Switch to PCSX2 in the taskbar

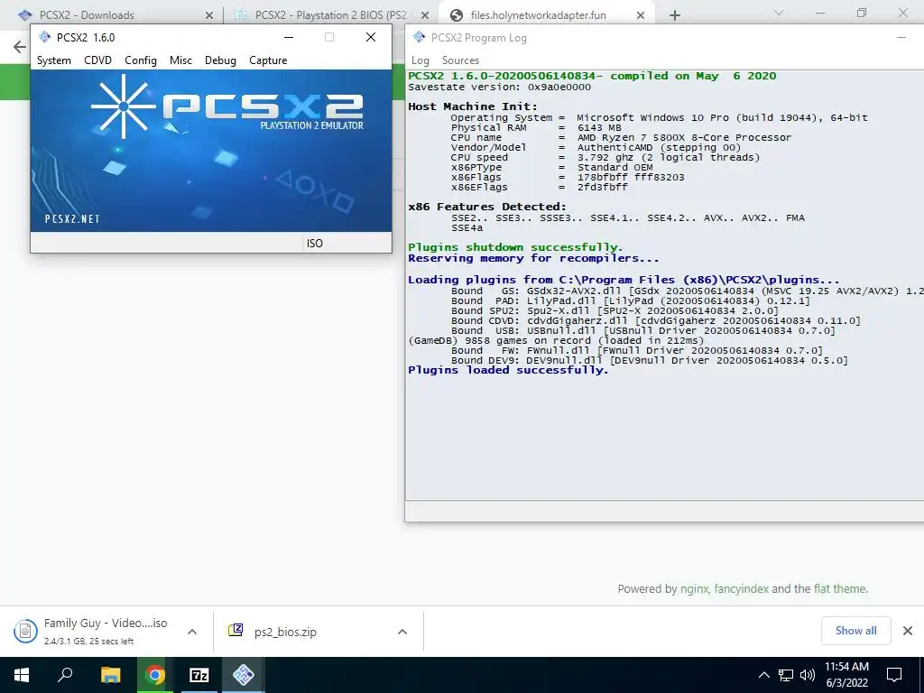coord(244,675)
